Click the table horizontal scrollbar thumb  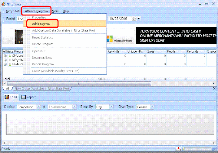(79, 83)
